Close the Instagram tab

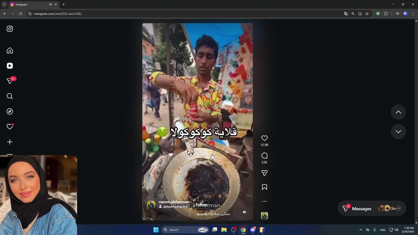coord(56,5)
